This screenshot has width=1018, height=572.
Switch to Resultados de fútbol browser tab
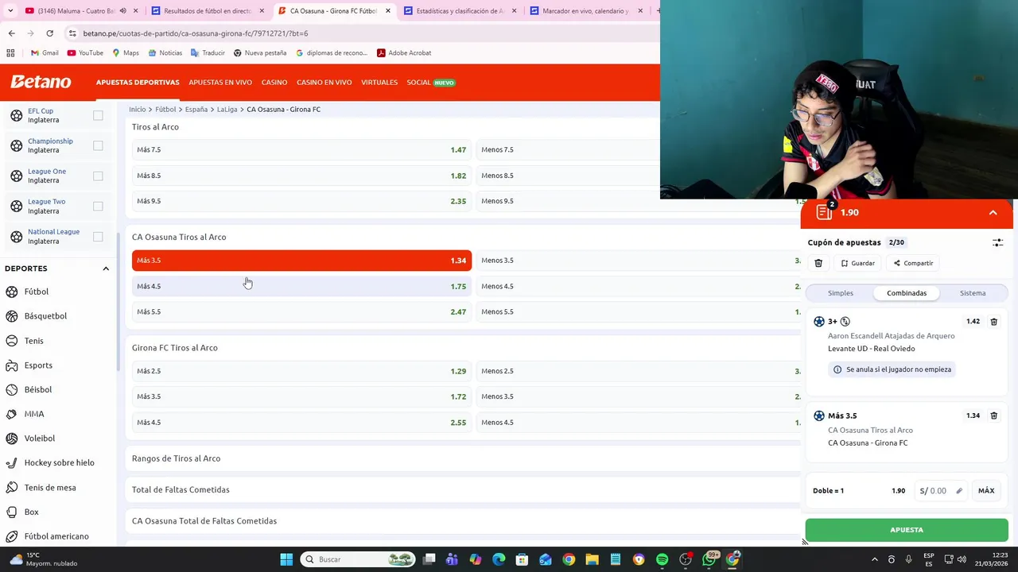tap(207, 11)
